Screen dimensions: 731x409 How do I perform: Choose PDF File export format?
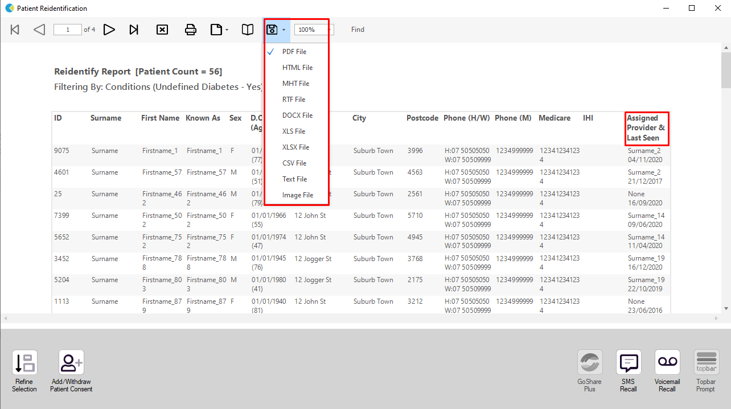(x=295, y=52)
